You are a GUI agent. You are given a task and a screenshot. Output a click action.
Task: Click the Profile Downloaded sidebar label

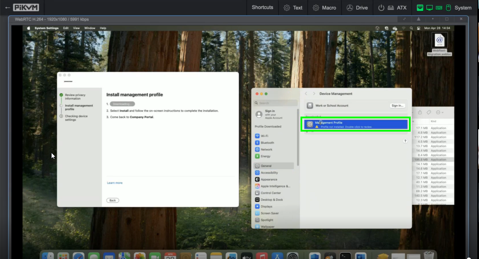click(x=268, y=127)
